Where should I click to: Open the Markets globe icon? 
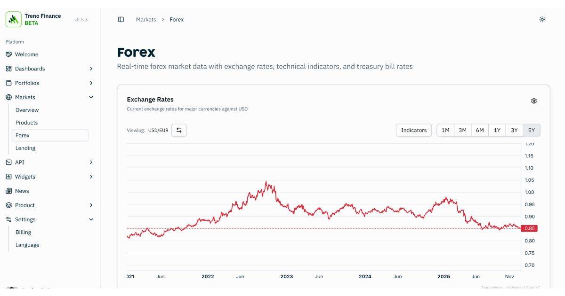[8, 97]
